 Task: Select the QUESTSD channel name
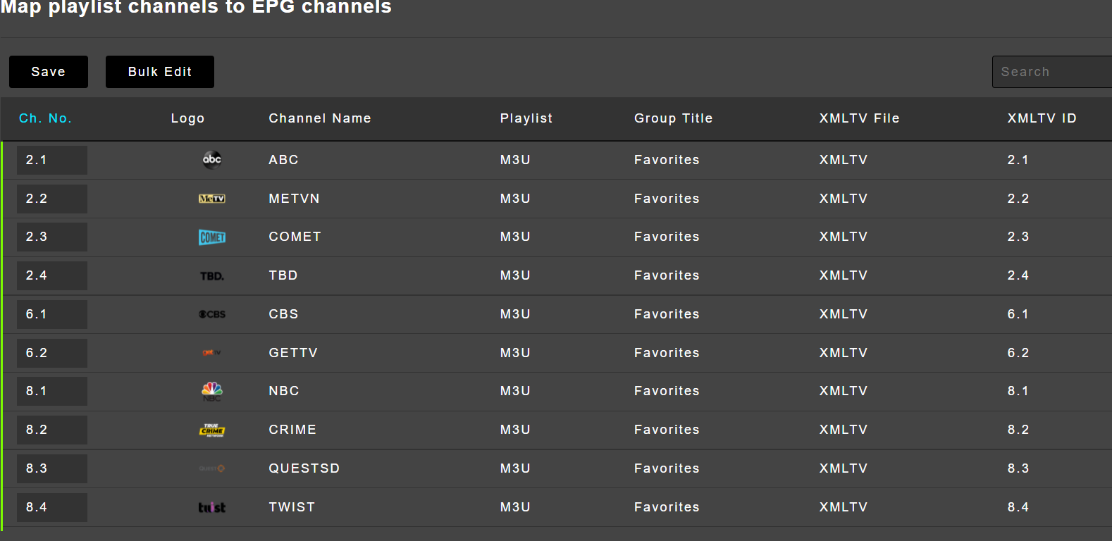click(x=304, y=468)
